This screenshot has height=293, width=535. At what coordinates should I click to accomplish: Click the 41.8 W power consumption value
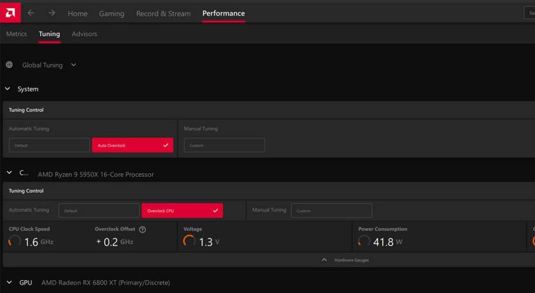point(388,242)
